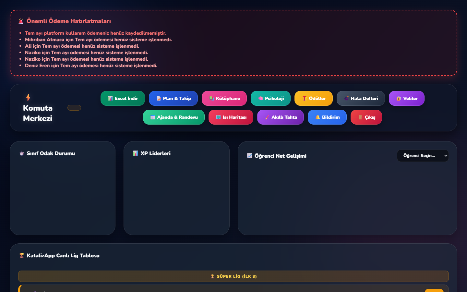Screen dimensions: 467x292
Task: Open the Veliler parents page
Action: click(x=407, y=98)
